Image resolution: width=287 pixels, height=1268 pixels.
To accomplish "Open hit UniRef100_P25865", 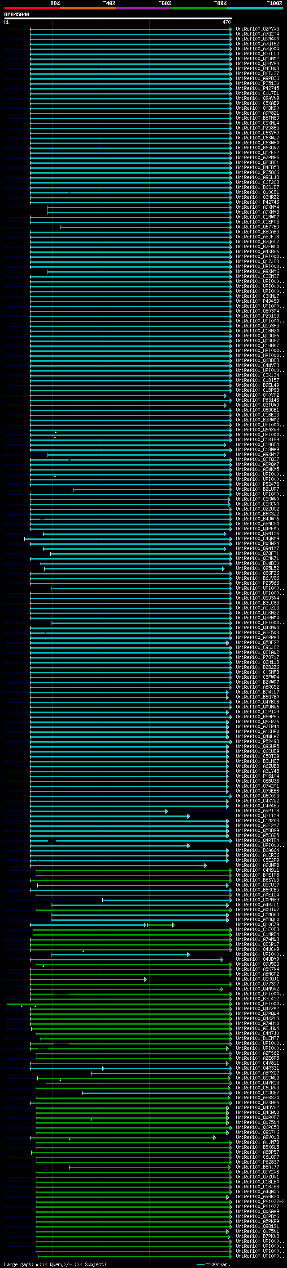I will pos(257,128).
